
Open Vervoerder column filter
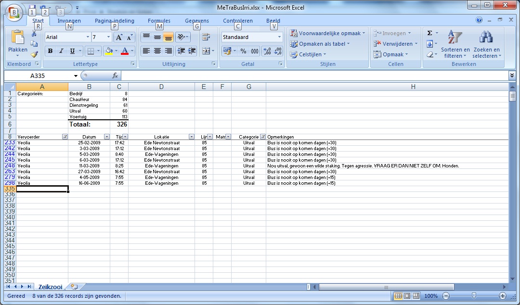[65, 137]
